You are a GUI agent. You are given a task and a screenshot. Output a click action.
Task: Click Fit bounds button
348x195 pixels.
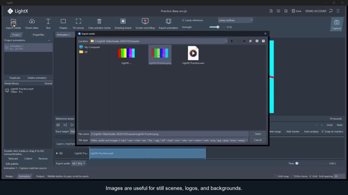click(x=335, y=119)
